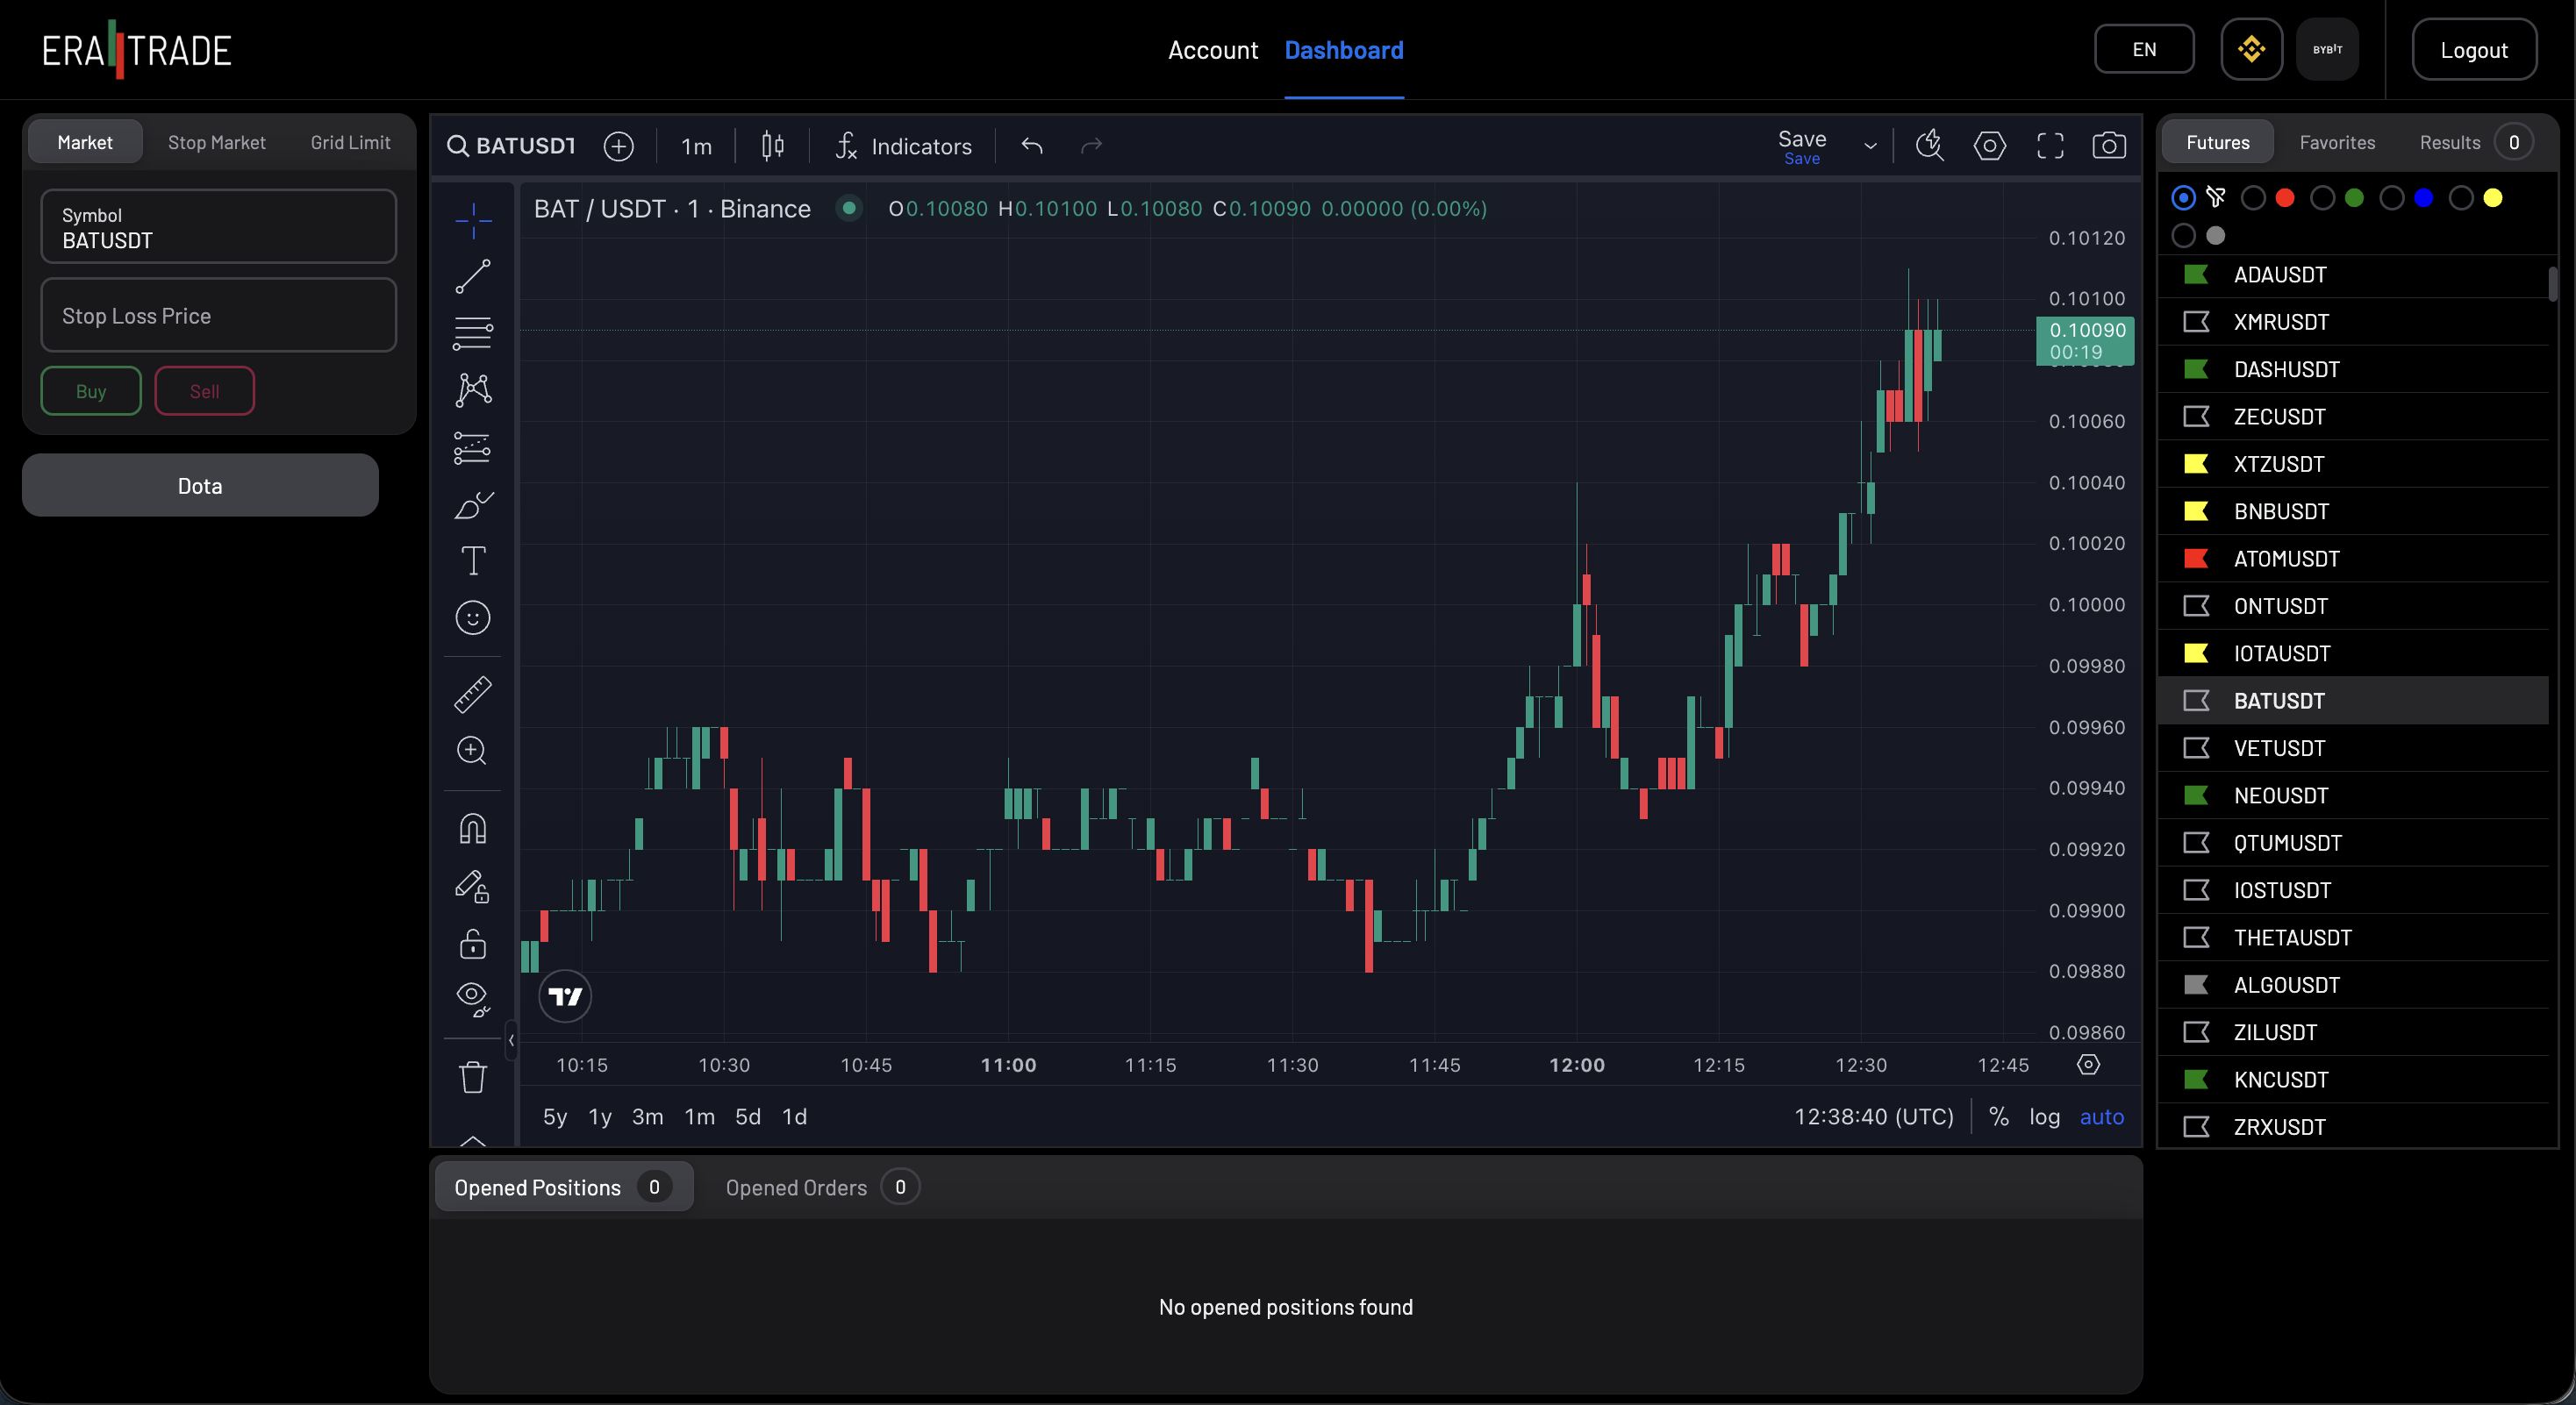Select the ruler measure tool

(473, 695)
